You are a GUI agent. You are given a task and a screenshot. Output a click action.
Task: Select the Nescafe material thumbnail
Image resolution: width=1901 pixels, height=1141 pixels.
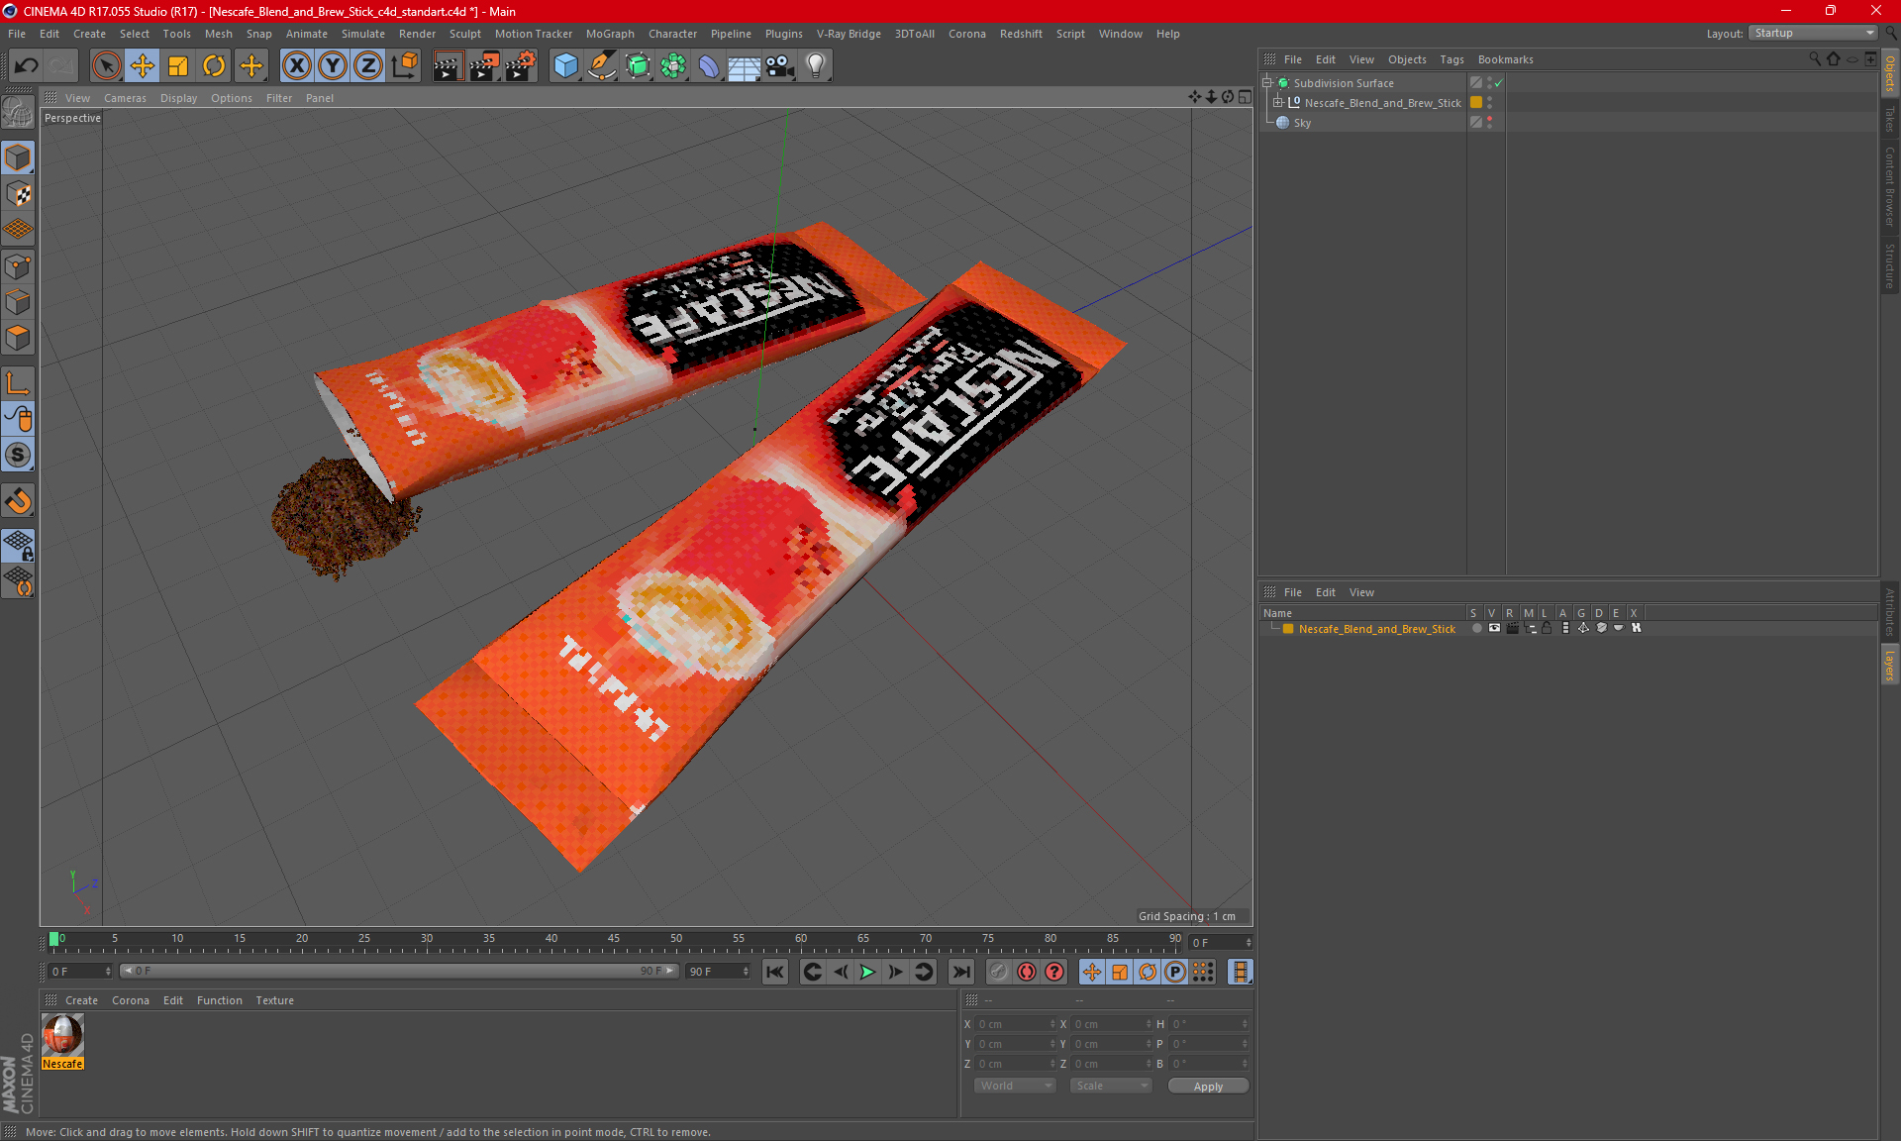tap(62, 1036)
